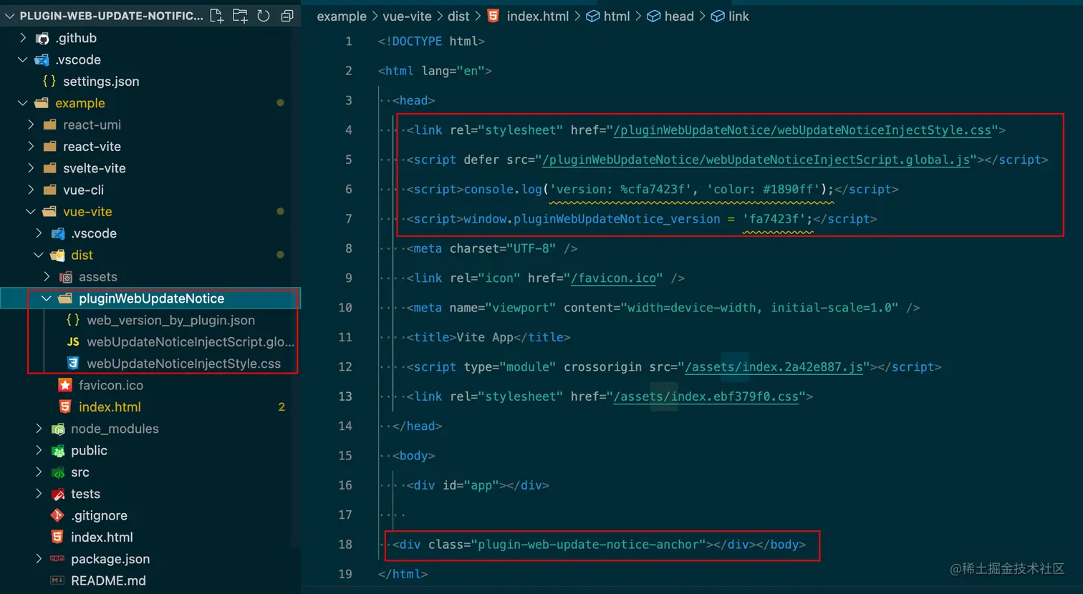
Task: Click the problems count 2 beside index.html
Action: [x=281, y=407]
